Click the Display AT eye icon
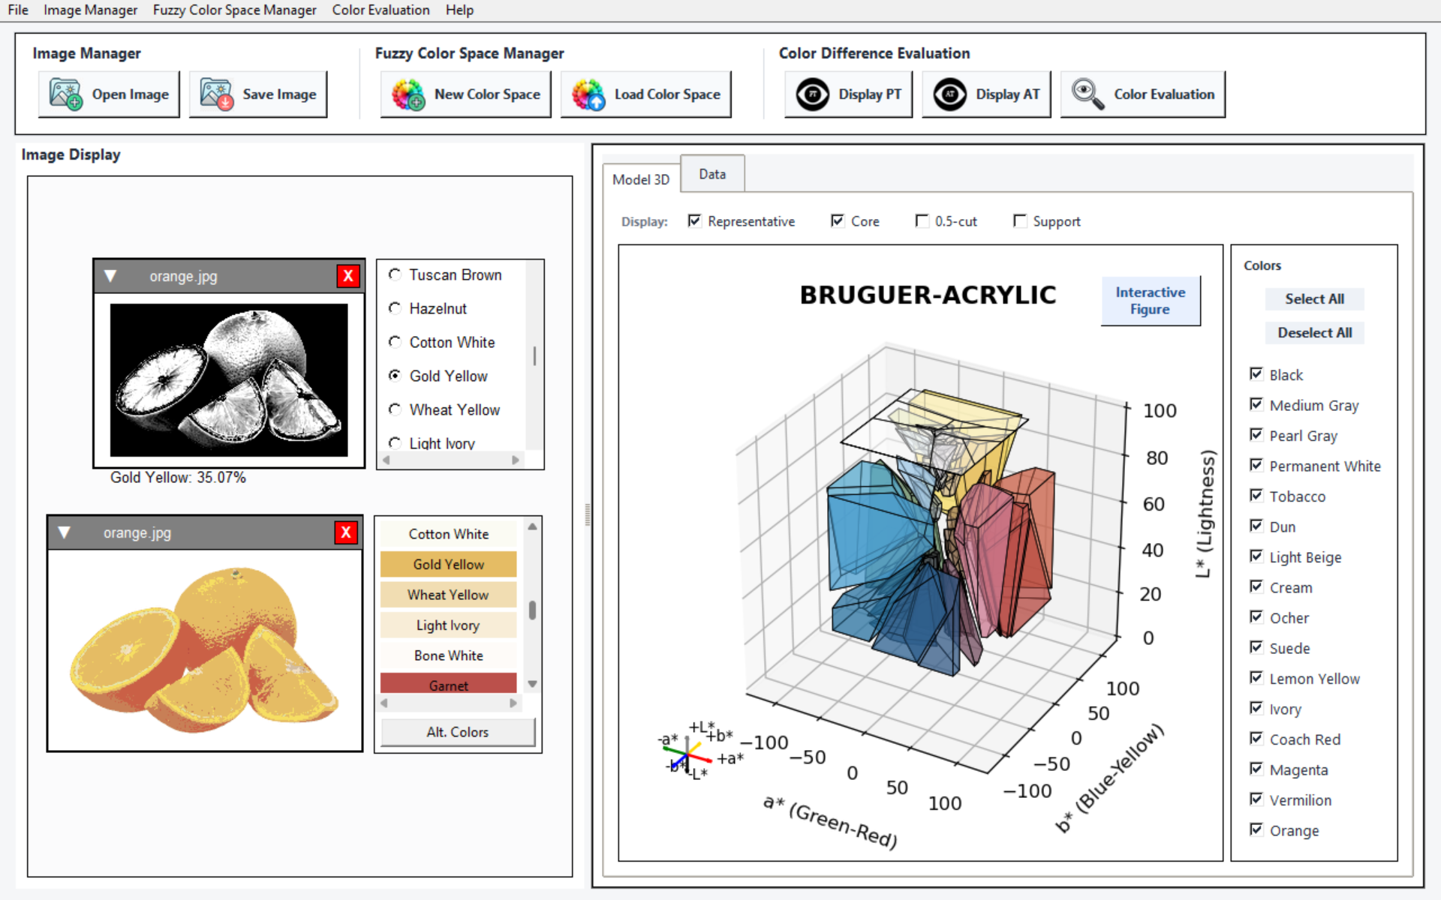The width and height of the screenshot is (1441, 900). tap(950, 94)
